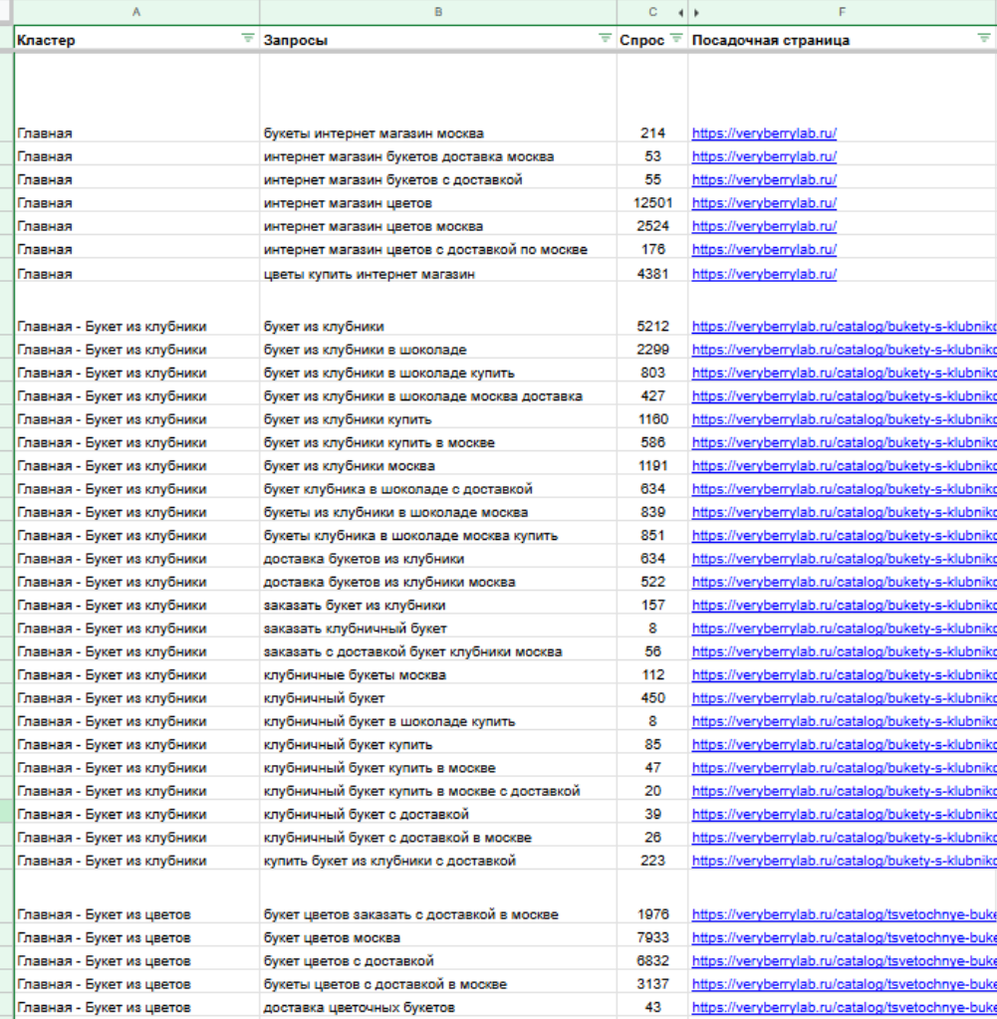
Task: Open the tsvetochnye-buke link in the 1976 row
Action: tap(844, 914)
